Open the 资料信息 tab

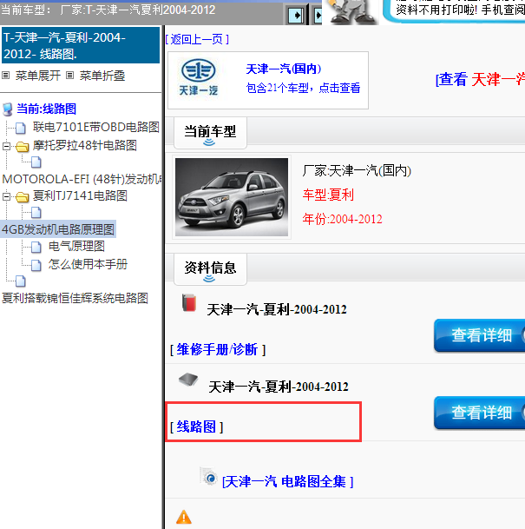tap(210, 269)
